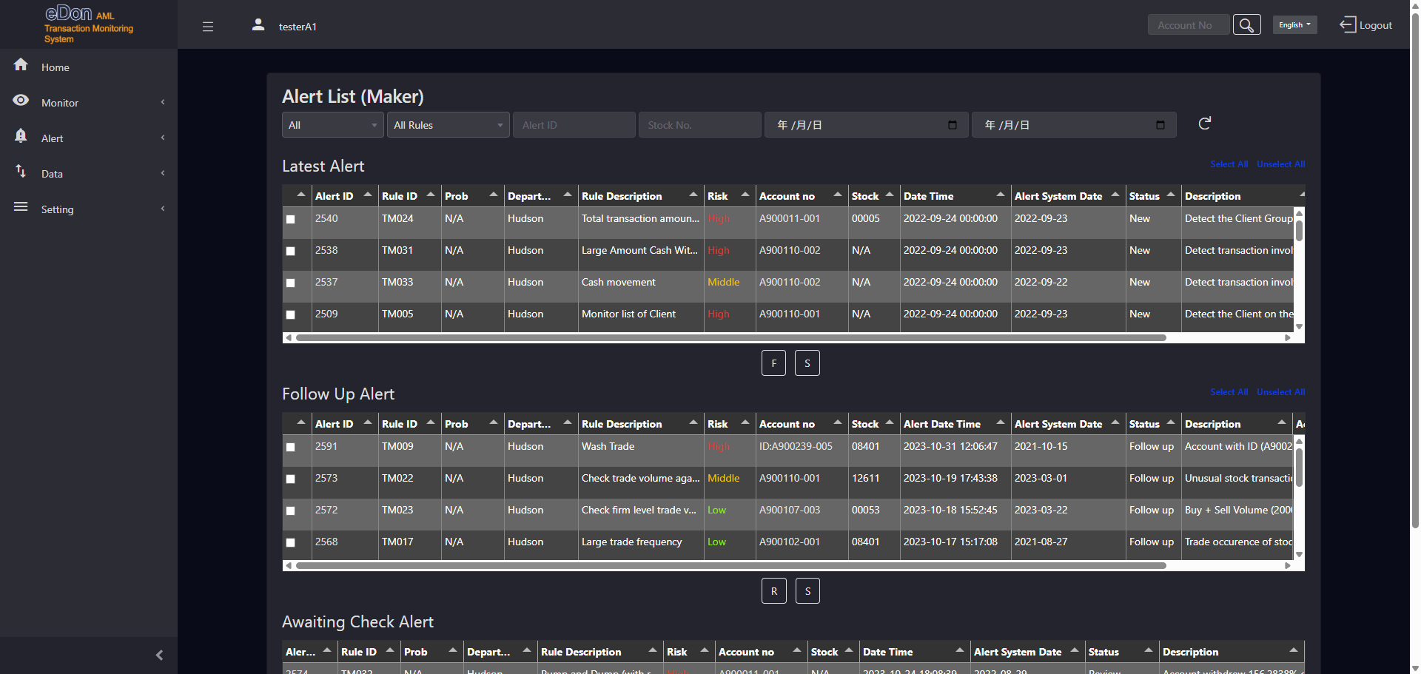The width and height of the screenshot is (1421, 674).
Task: Open the hamburger navigation menu
Action: coord(208,26)
